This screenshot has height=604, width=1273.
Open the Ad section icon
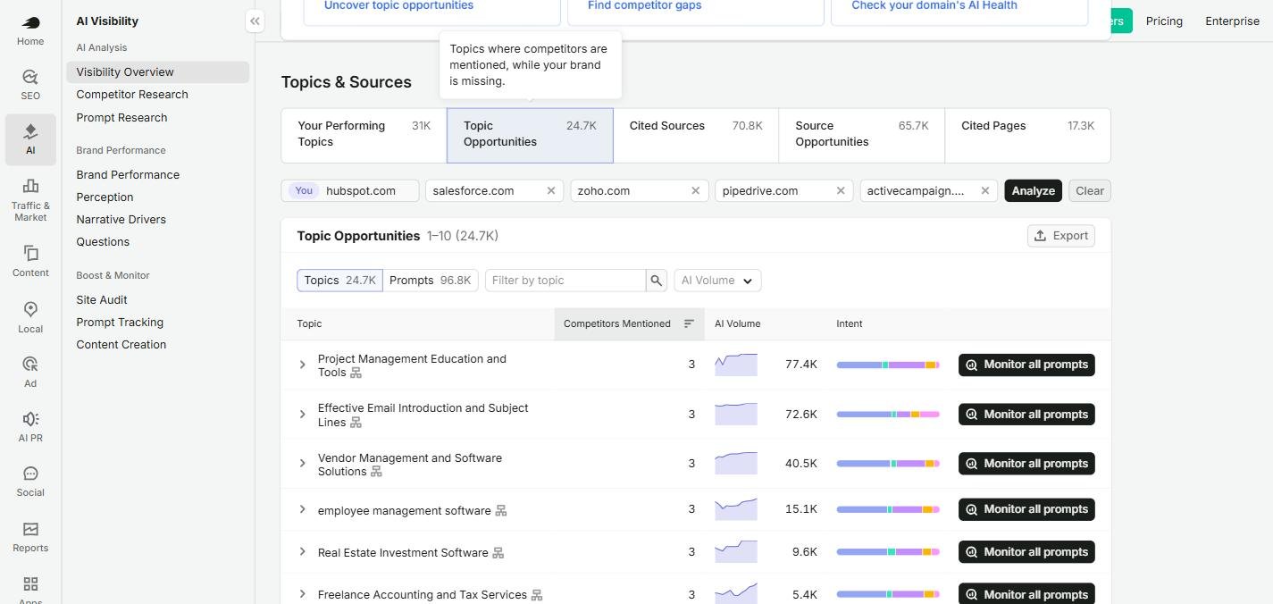[x=30, y=372]
